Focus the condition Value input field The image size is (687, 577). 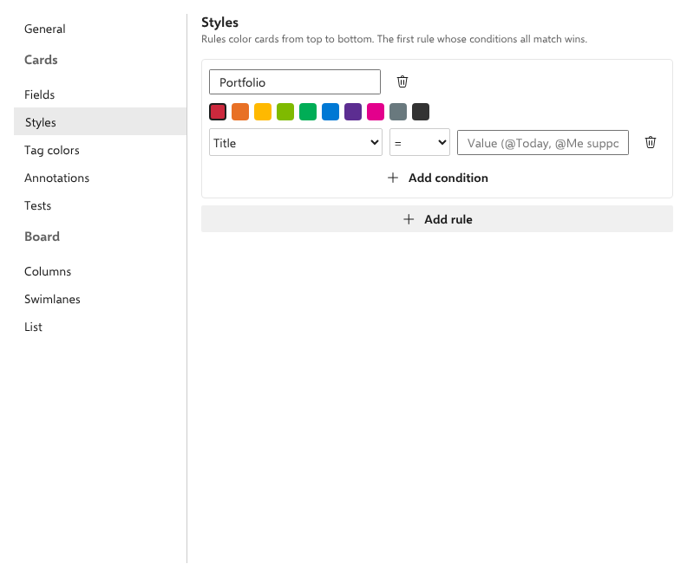(x=543, y=143)
